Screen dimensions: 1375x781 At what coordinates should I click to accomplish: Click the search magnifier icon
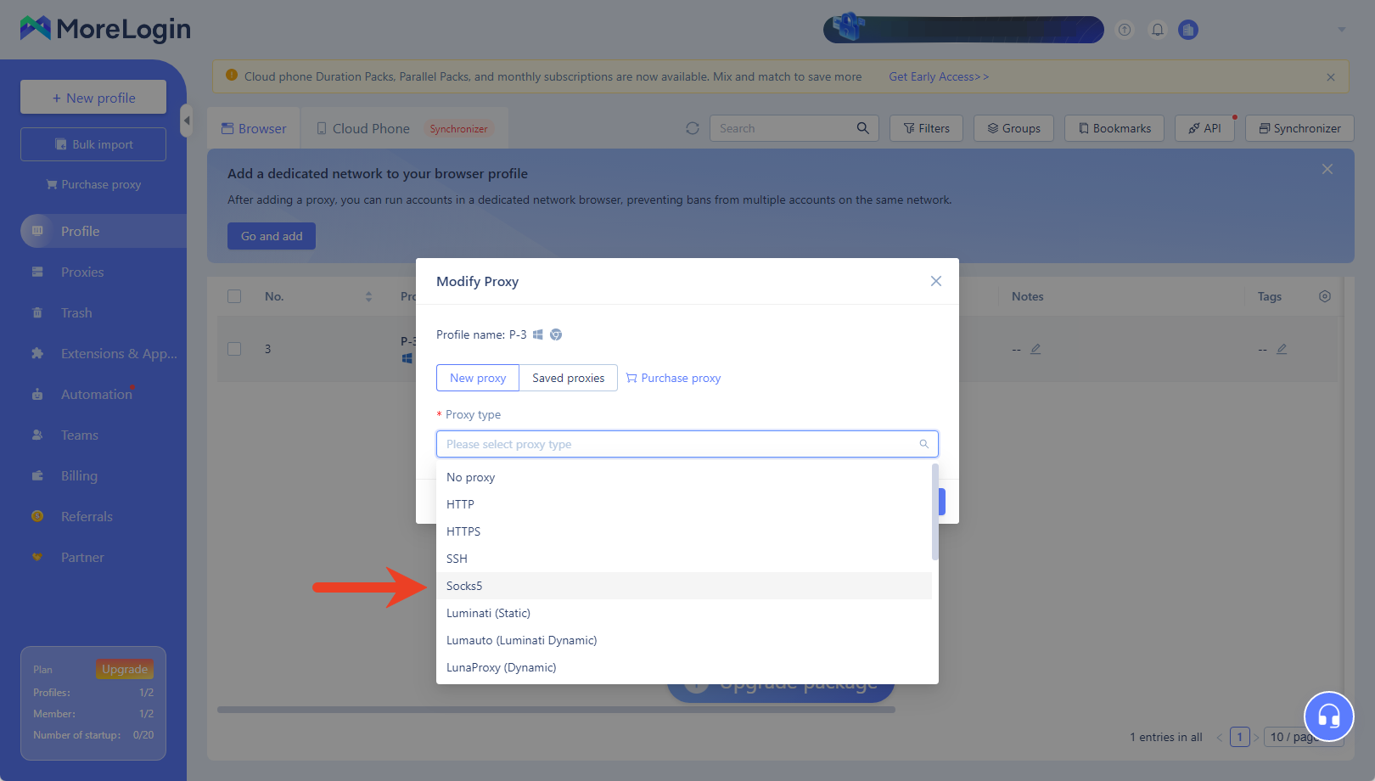tap(862, 128)
